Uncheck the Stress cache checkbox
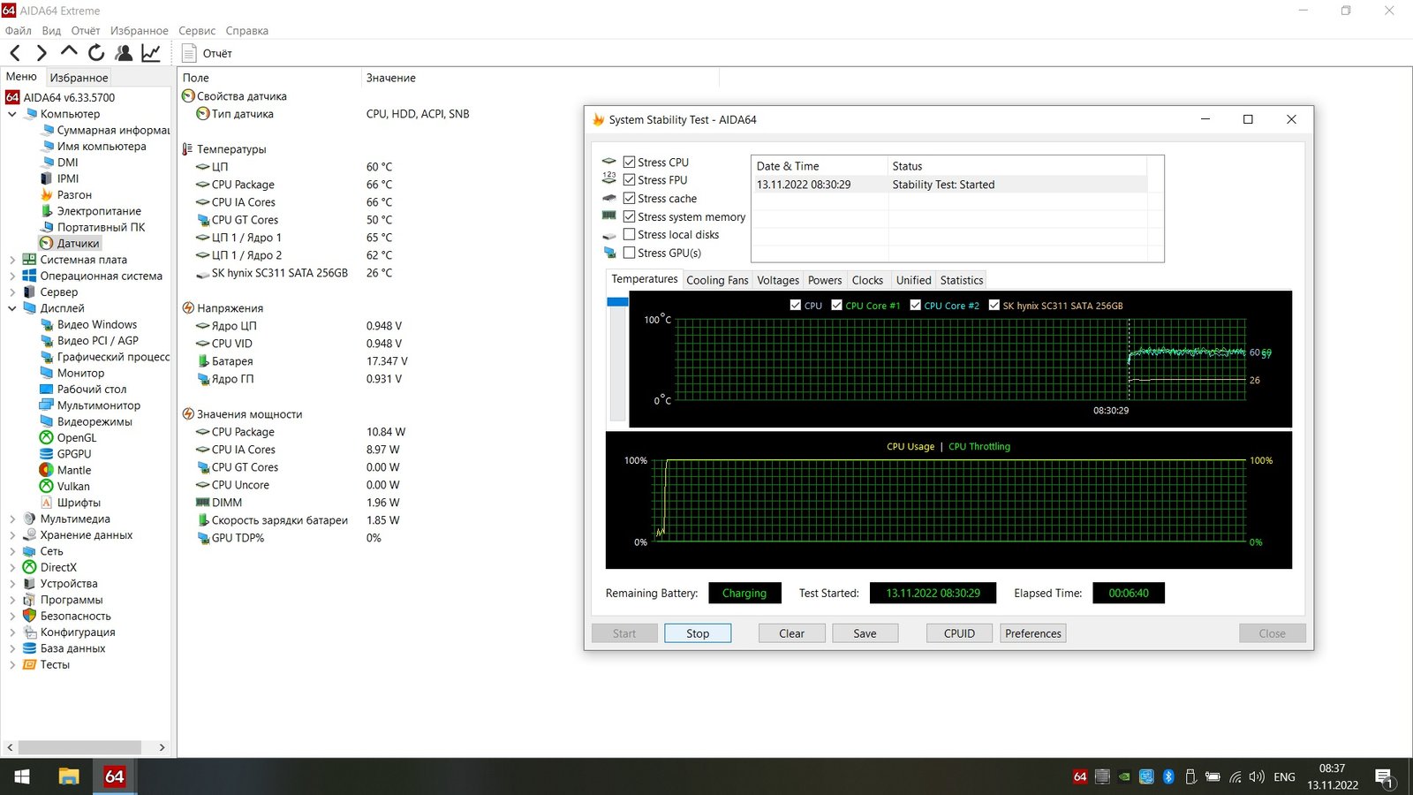 tap(629, 199)
